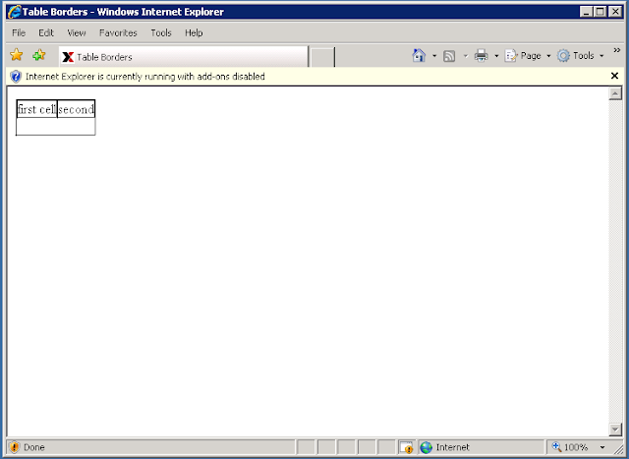The height and width of the screenshot is (459, 629).
Task: Show more toolbar commands chevron
Action: (x=616, y=50)
